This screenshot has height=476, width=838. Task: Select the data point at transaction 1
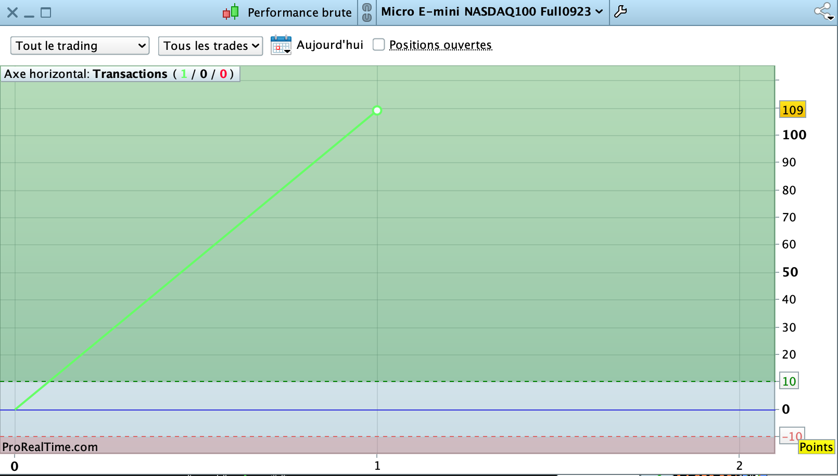coord(377,110)
